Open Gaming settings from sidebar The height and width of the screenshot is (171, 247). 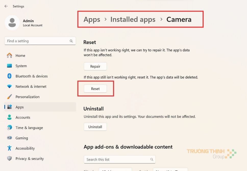(9, 138)
